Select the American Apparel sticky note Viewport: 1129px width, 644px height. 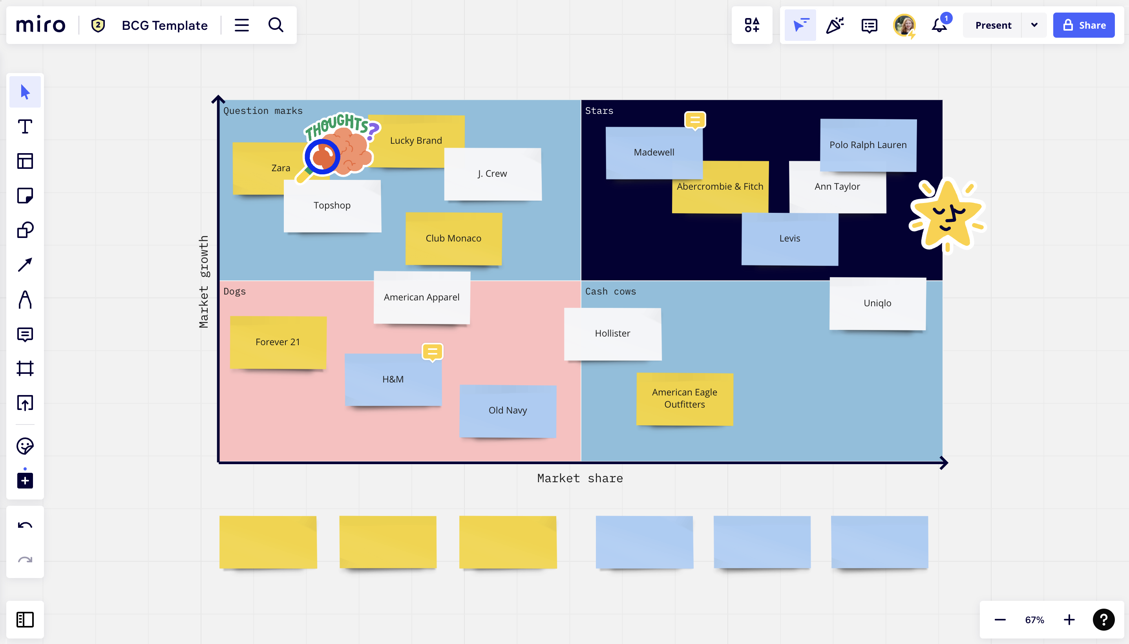coord(422,297)
